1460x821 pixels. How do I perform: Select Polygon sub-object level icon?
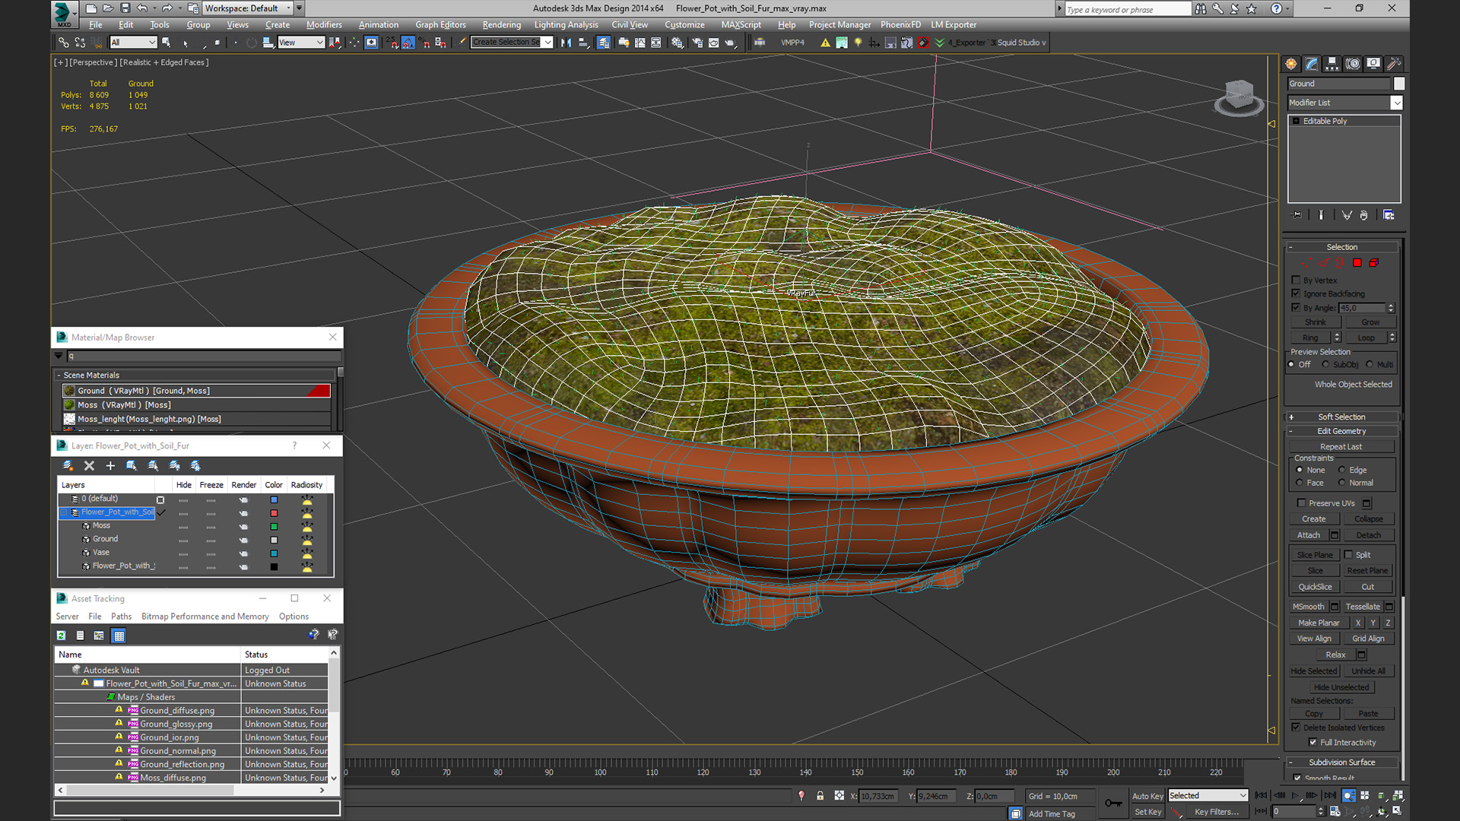1357,263
